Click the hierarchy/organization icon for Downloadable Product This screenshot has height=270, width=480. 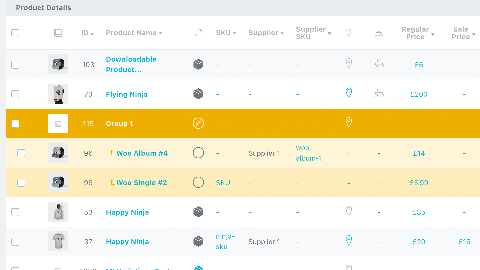point(379,64)
